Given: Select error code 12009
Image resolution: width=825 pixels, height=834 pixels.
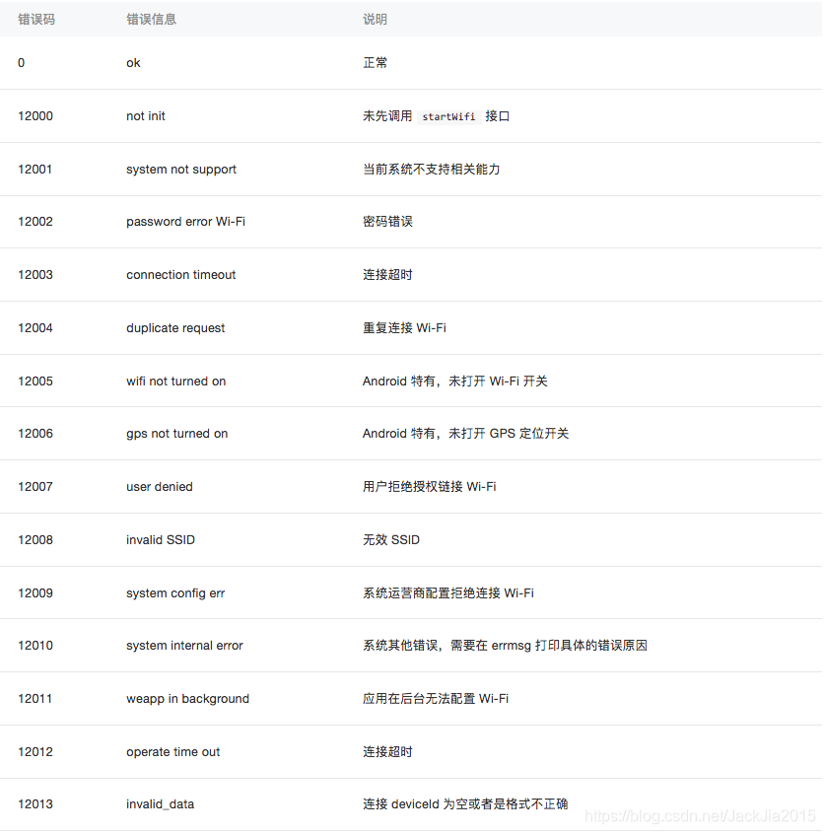Looking at the screenshot, I should [x=35, y=593].
